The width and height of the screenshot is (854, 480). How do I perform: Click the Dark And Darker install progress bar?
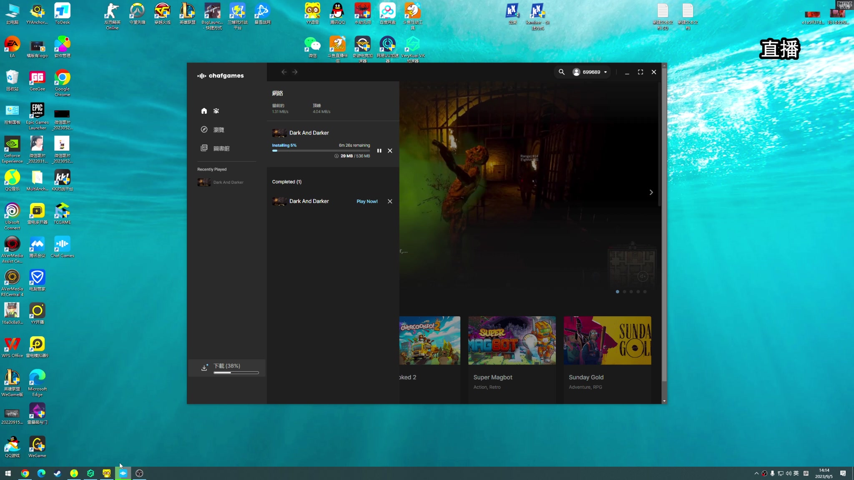pos(321,151)
